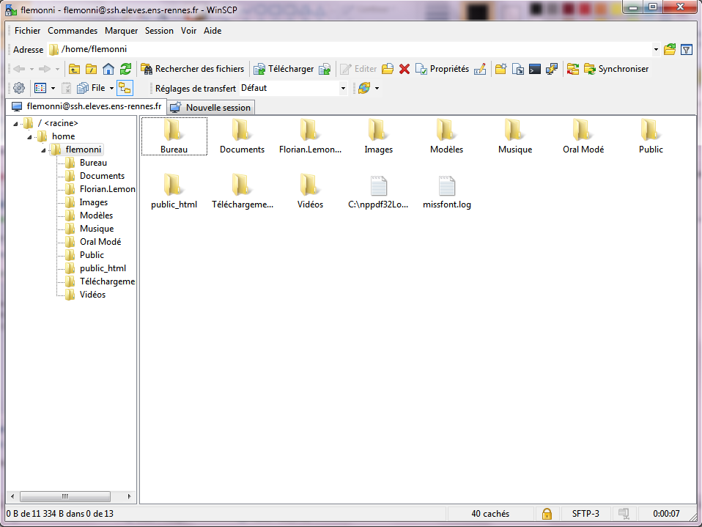Go to home directory icon

click(x=108, y=69)
